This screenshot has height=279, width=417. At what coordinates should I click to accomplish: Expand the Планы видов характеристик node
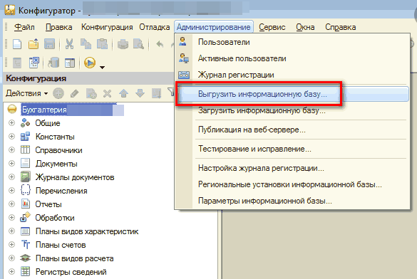(11, 231)
